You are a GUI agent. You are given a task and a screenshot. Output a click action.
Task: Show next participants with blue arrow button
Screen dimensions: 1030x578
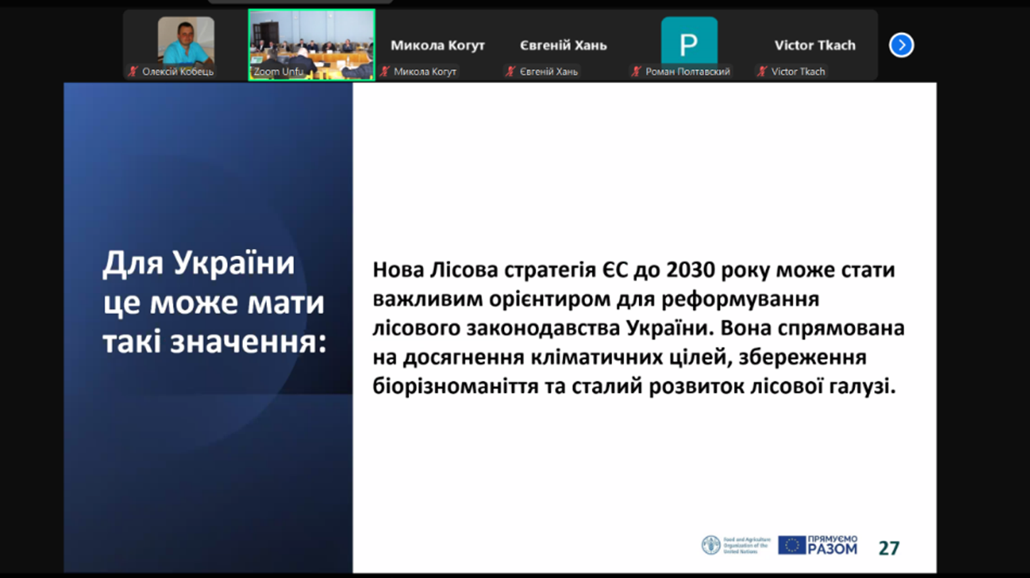tap(901, 46)
